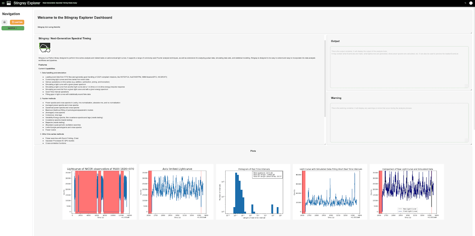Click the reload icon in the top-right header
Viewport: 475px width, 236px height.
(x=465, y=3)
